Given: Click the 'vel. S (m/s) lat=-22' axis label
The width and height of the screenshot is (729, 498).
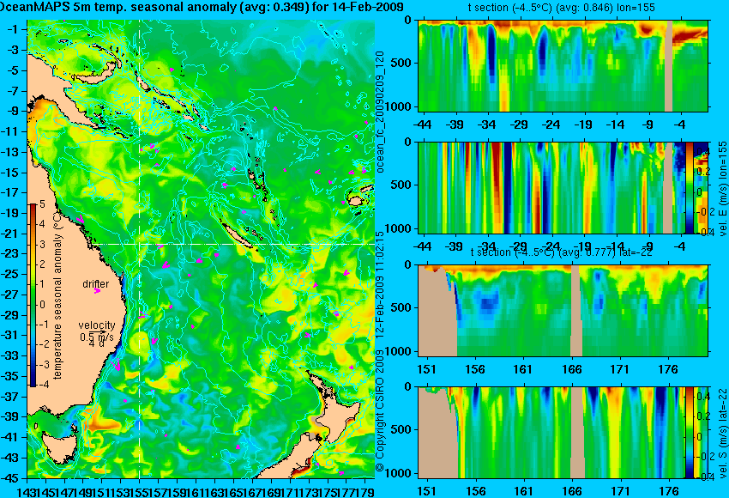Looking at the screenshot, I should (x=722, y=433).
